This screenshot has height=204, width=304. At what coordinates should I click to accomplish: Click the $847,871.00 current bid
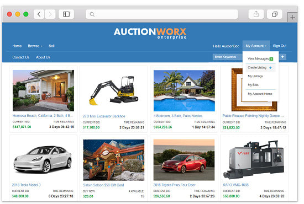[22, 127]
